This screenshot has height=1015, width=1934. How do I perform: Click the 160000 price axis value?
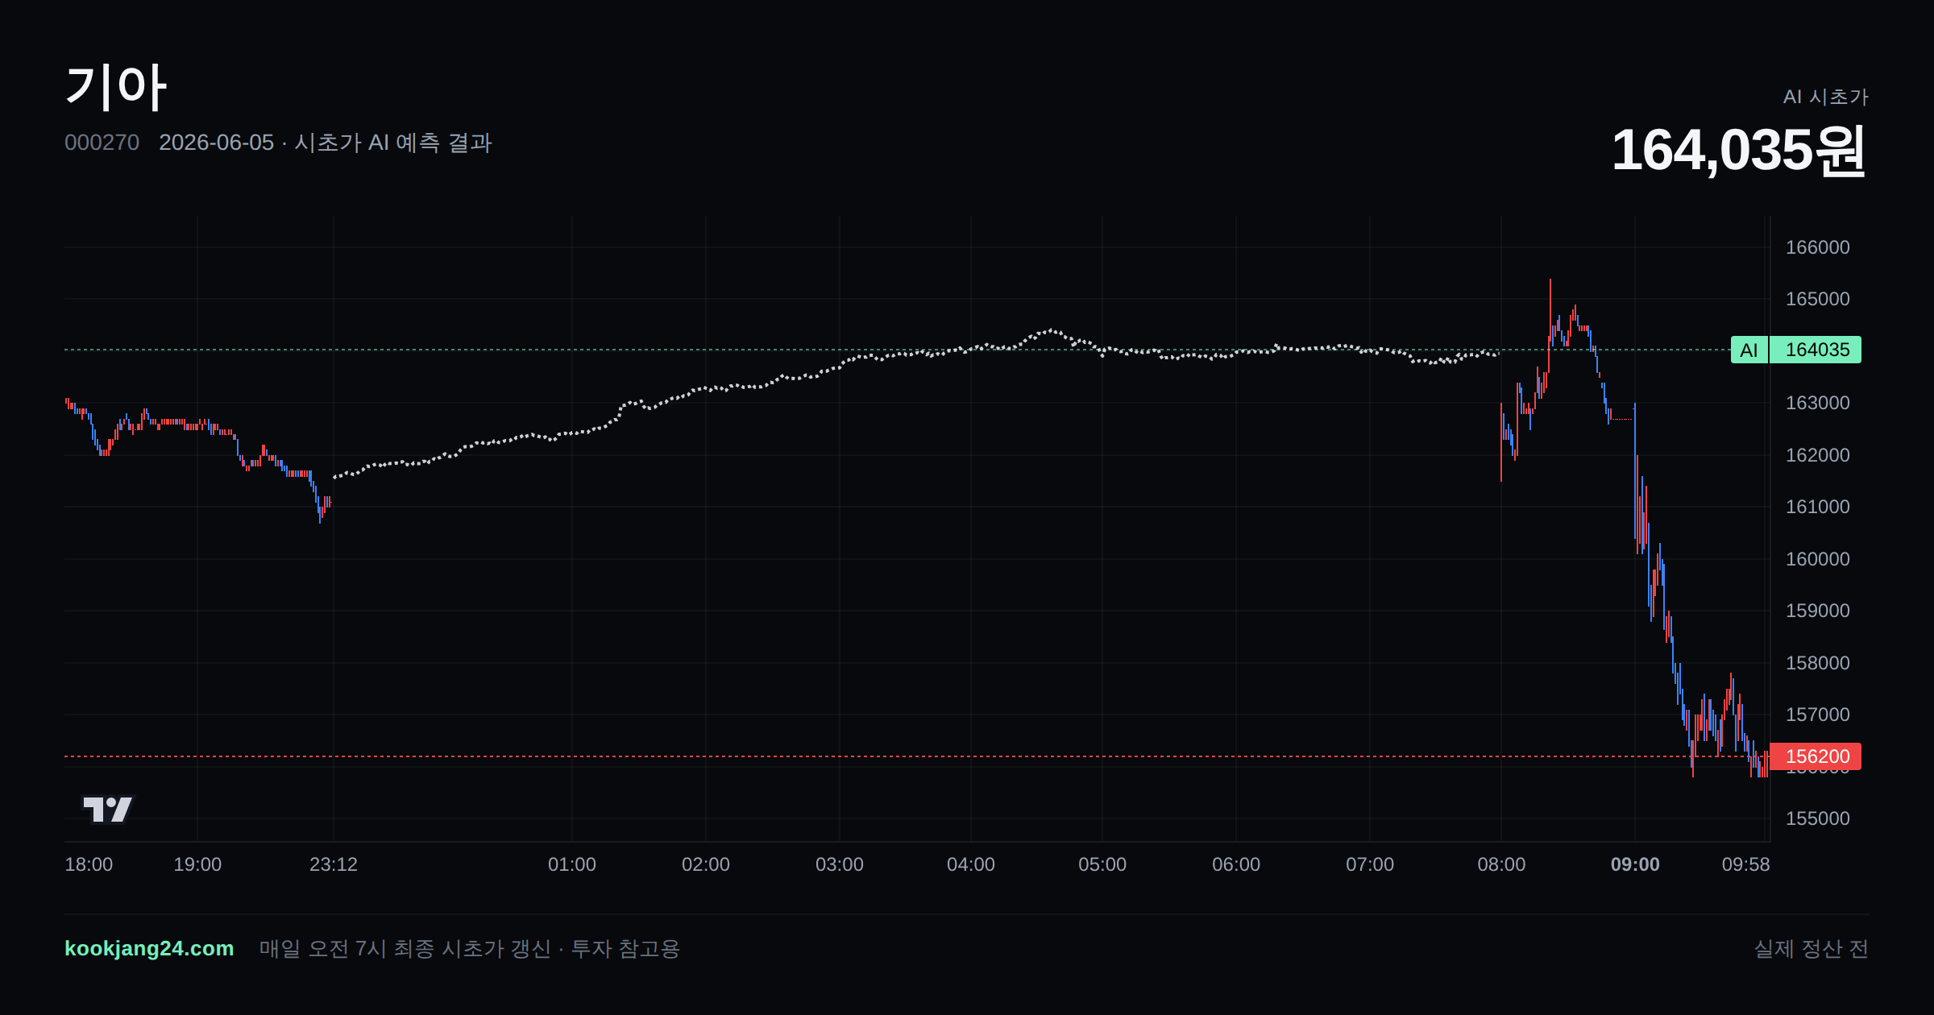1818,559
